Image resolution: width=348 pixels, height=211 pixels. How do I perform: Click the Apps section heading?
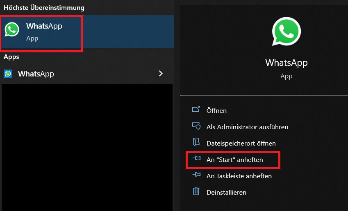[x=11, y=57]
